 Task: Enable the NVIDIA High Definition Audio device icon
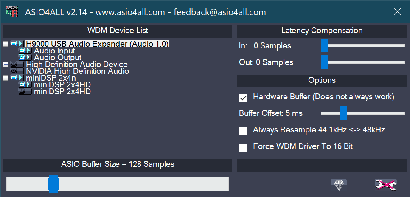coord(14,71)
